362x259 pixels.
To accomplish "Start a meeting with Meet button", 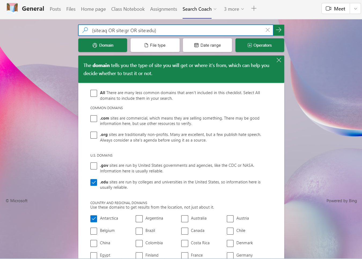I will pyautogui.click(x=335, y=9).
